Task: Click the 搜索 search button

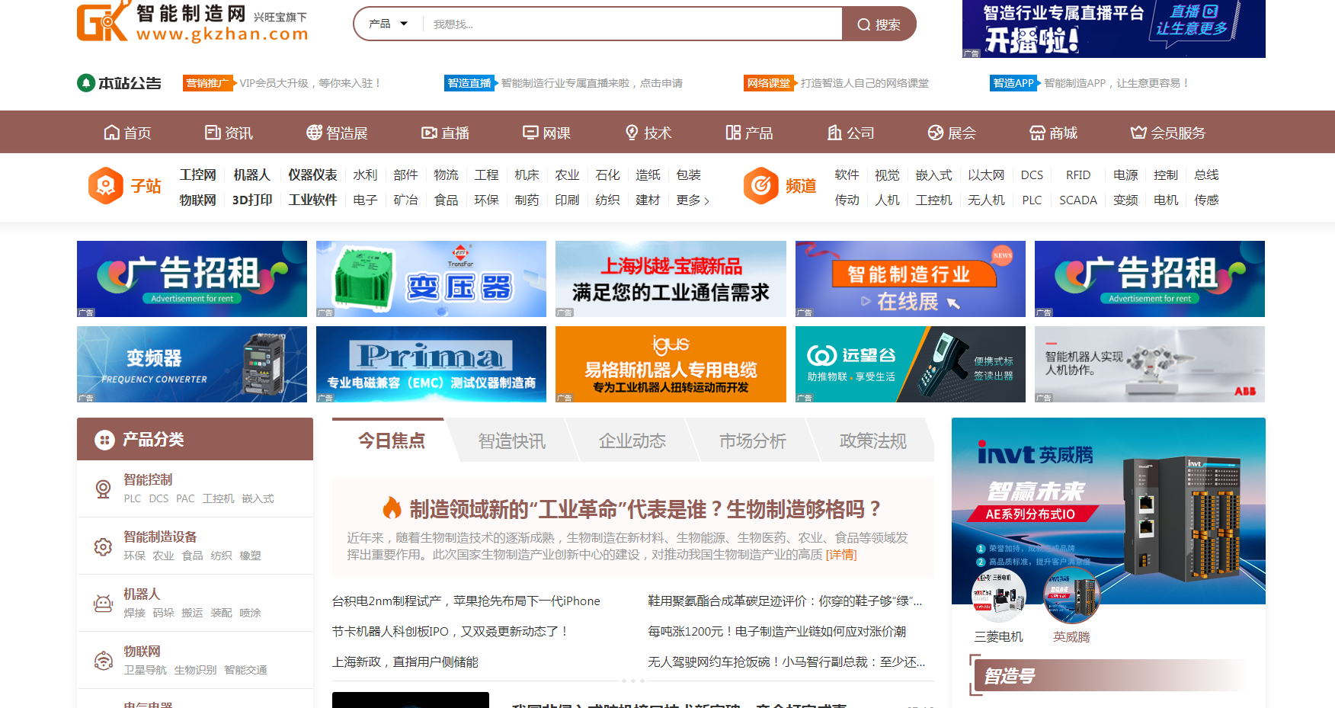Action: (x=879, y=24)
